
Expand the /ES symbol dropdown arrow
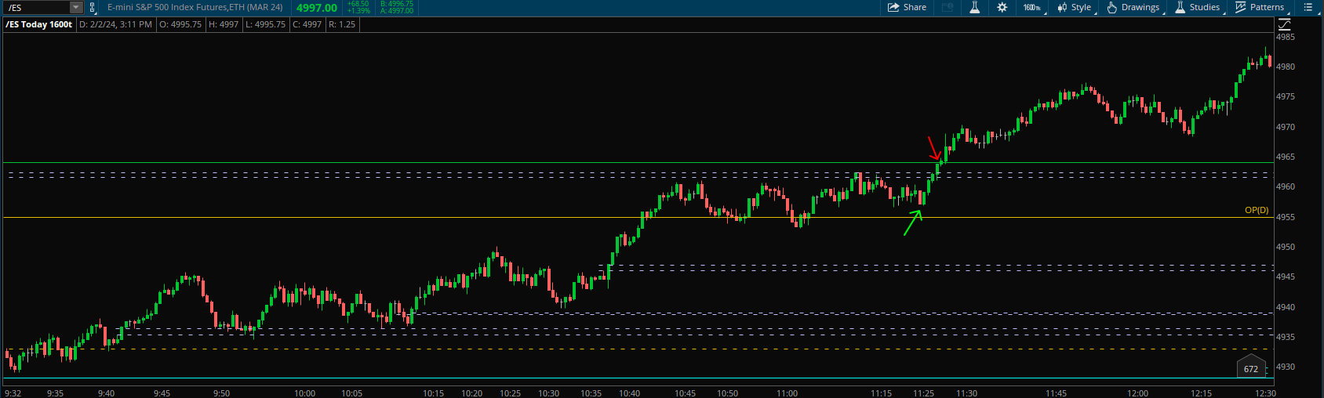[x=75, y=8]
